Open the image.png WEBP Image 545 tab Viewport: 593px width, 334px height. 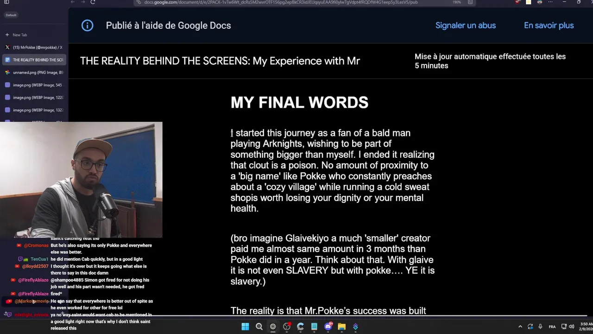[x=33, y=85]
